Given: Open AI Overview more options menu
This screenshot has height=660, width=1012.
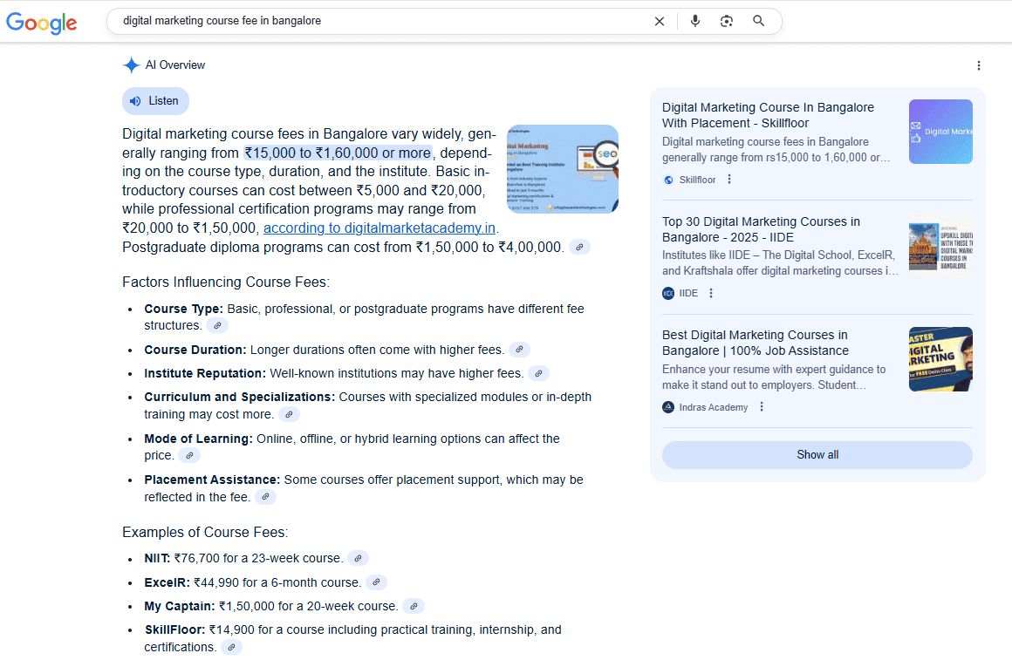Looking at the screenshot, I should pyautogui.click(x=979, y=65).
